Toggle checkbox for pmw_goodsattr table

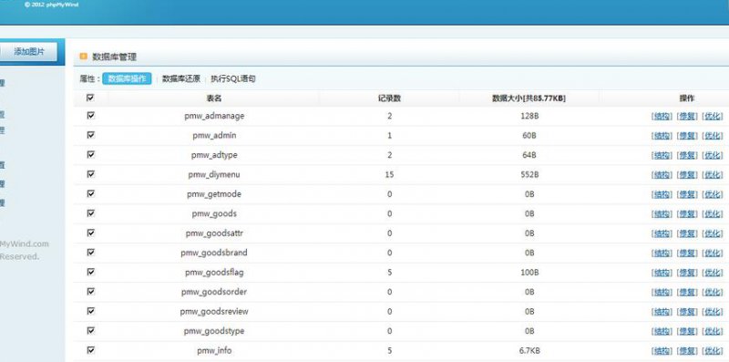pos(90,233)
